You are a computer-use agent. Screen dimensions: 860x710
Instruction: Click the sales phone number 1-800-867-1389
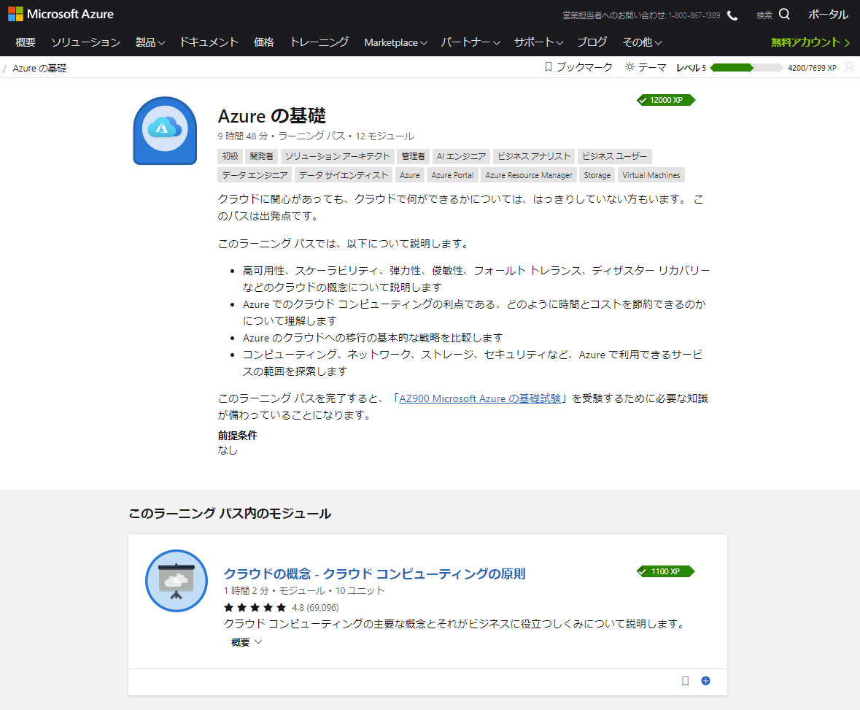tap(694, 15)
